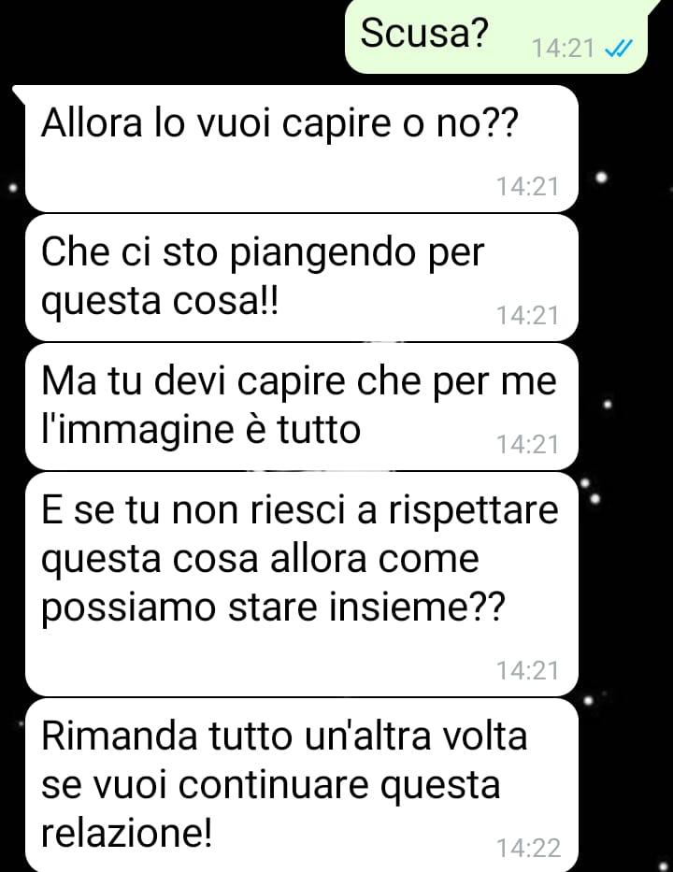Click the timestamp beside 'questa cosa!!'
The height and width of the screenshot is (872, 673).
527,315
